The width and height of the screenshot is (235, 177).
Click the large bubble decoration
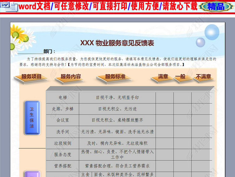tap(212, 32)
